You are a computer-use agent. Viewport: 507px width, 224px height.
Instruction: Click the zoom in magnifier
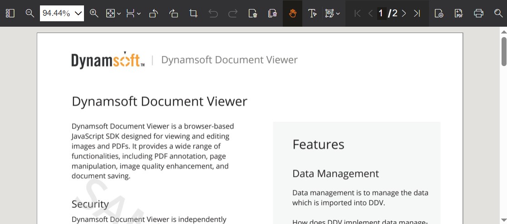(x=94, y=14)
